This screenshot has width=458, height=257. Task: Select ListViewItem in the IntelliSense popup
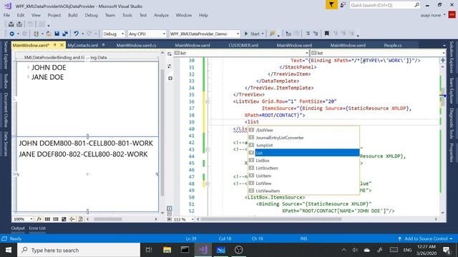303,191
